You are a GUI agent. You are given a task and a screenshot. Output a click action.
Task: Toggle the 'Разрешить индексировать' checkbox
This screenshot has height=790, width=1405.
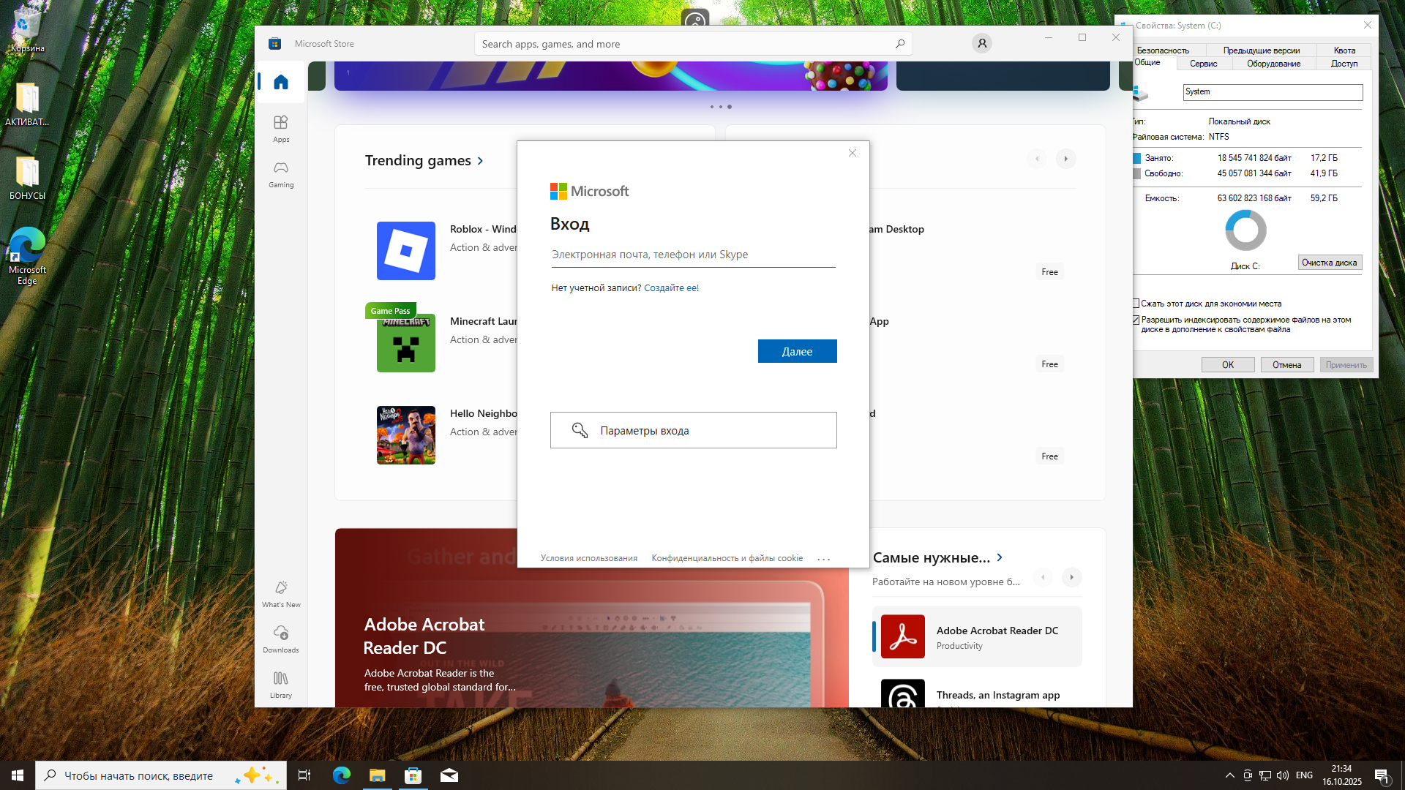coord(1136,320)
